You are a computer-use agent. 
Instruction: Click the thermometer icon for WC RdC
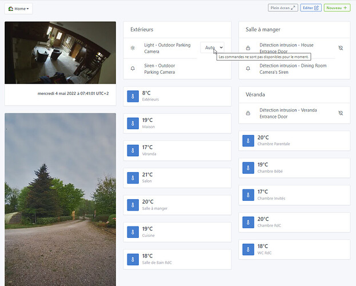click(248, 249)
